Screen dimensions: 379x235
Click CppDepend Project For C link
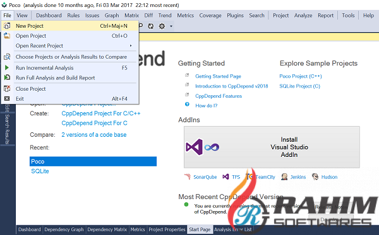pyautogui.click(x=94, y=123)
